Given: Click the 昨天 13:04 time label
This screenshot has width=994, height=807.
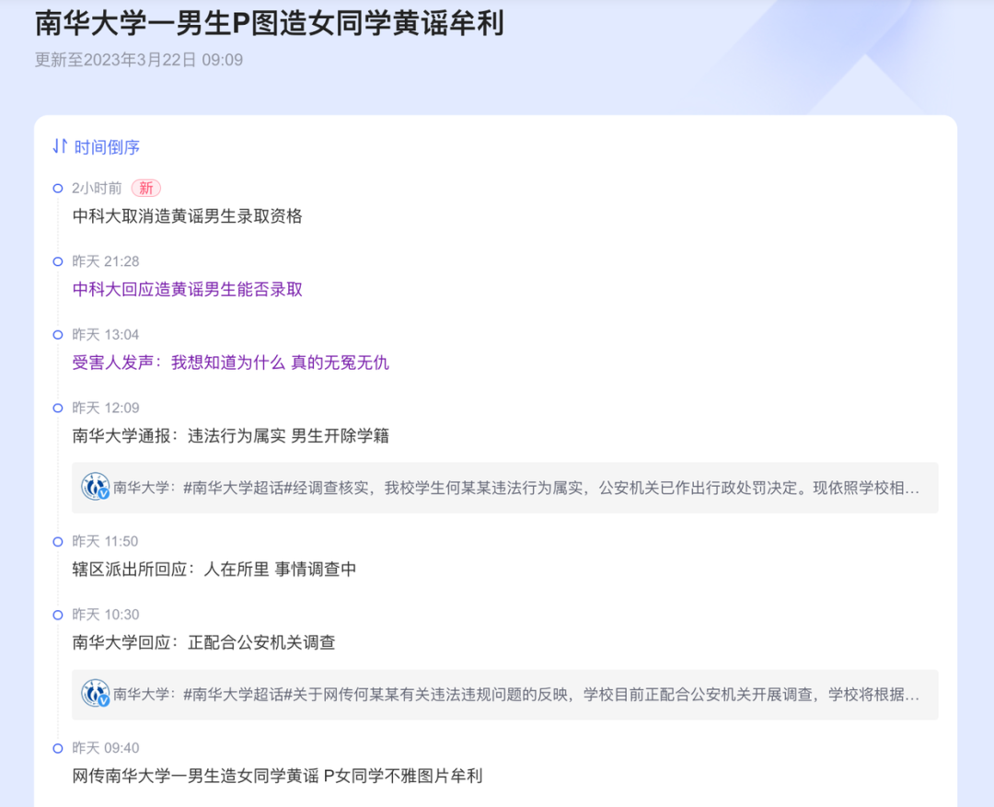Looking at the screenshot, I should (105, 335).
